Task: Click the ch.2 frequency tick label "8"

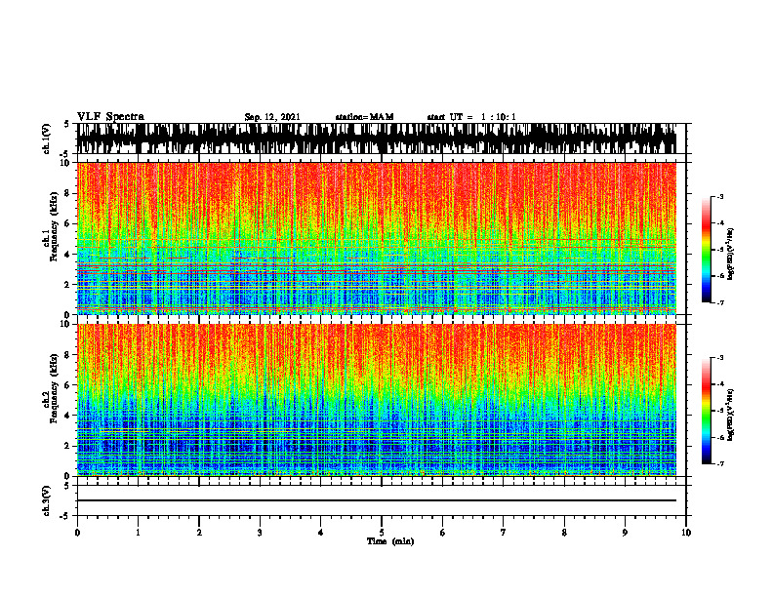Action: coord(68,355)
